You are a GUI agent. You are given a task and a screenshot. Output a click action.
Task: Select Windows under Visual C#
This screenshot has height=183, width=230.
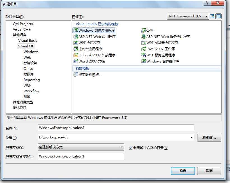pyautogui.click(x=31, y=52)
